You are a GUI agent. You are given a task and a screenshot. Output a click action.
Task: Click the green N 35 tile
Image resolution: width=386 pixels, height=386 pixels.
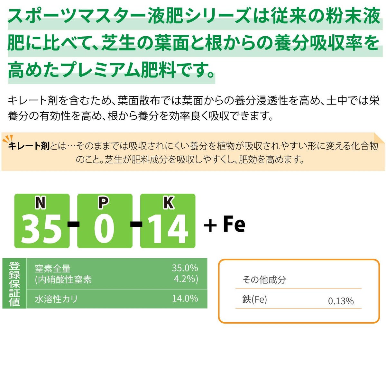tap(42, 221)
